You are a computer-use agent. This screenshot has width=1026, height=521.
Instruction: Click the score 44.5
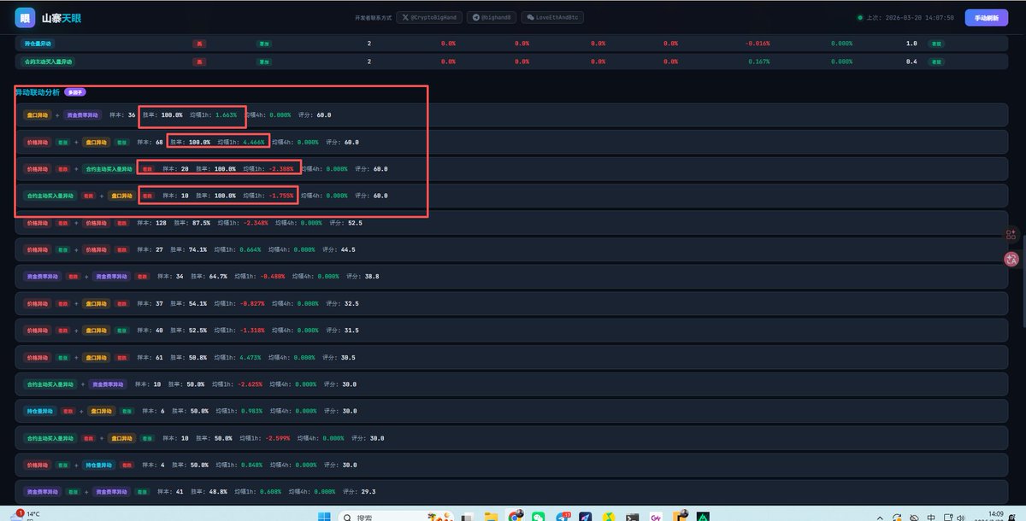[347, 249]
